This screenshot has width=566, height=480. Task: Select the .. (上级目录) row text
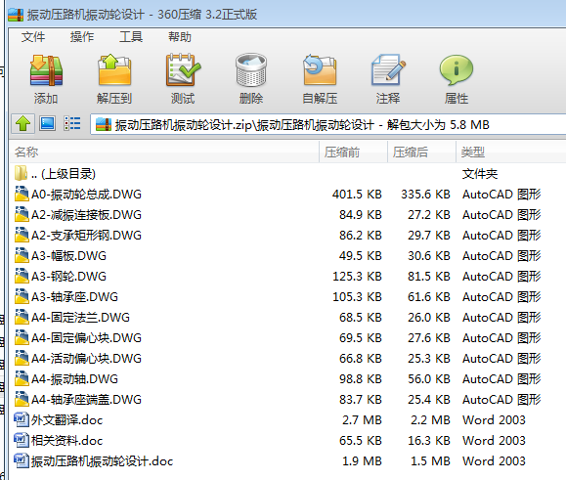pos(64,174)
